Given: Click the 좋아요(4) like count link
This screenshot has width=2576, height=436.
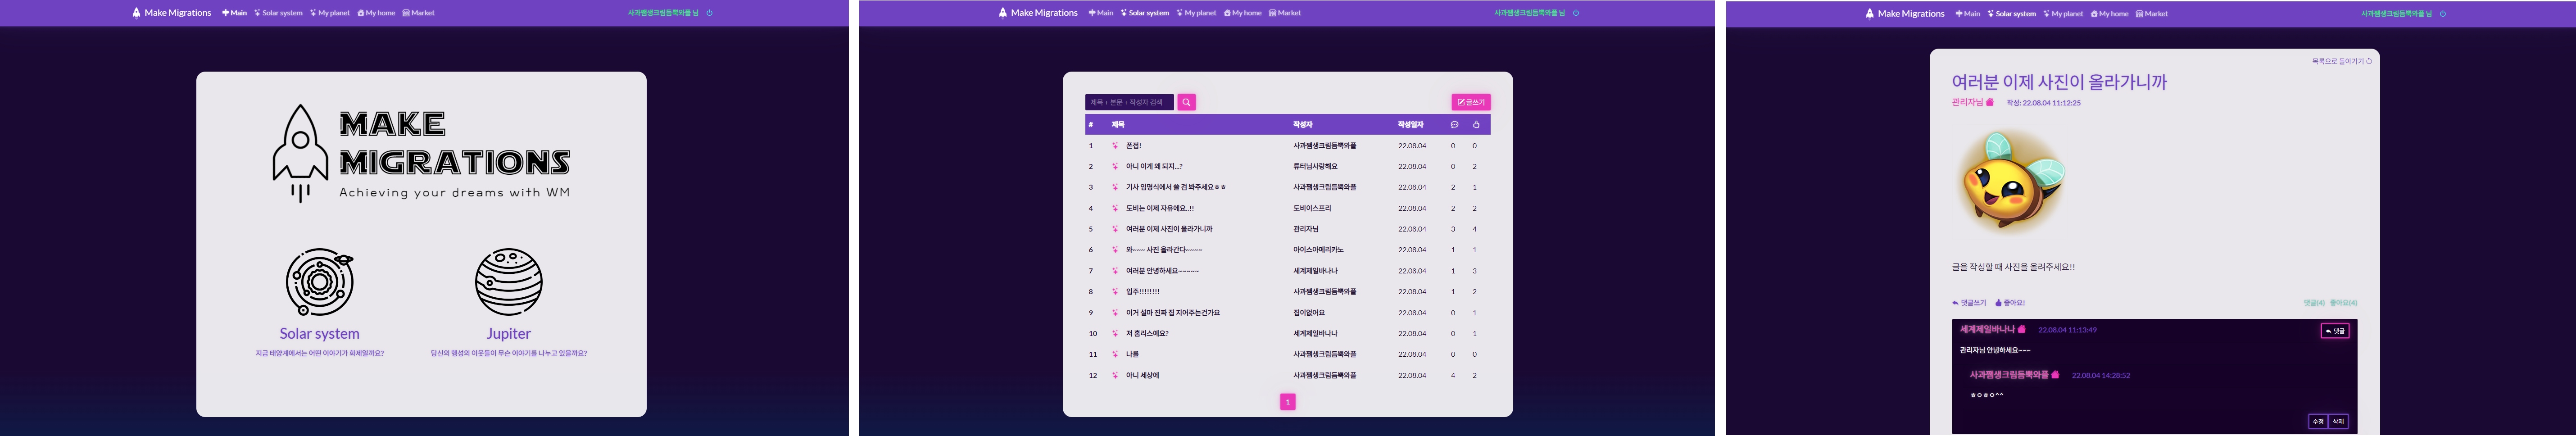Looking at the screenshot, I should [2343, 303].
